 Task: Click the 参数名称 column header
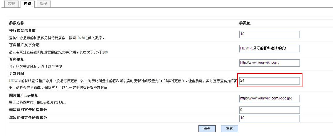(x=16, y=23)
